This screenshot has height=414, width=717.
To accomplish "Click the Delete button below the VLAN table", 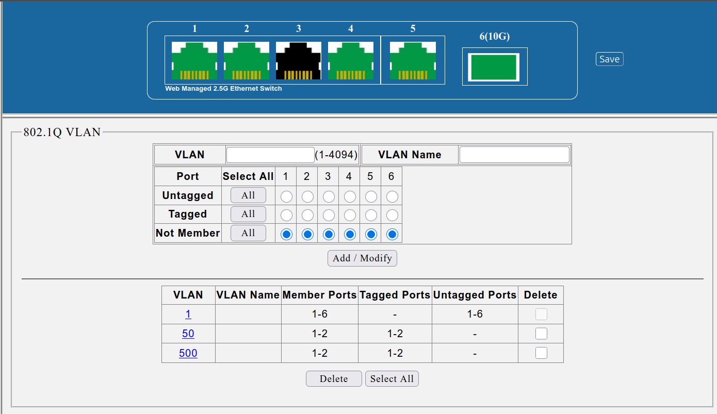I will [x=334, y=379].
